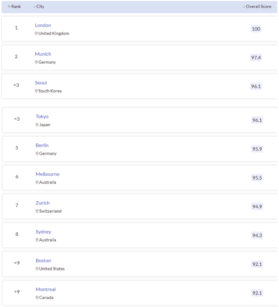Open the Sydney city link

pos(43,231)
